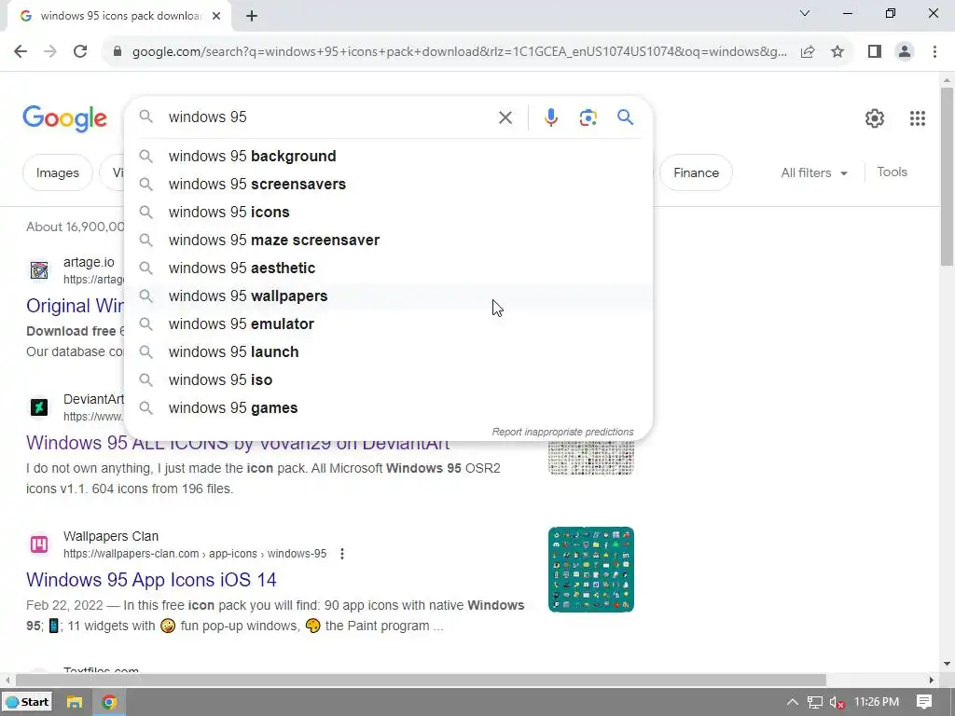Click the muted volume tray icon
This screenshot has width=955, height=716.
click(x=837, y=702)
